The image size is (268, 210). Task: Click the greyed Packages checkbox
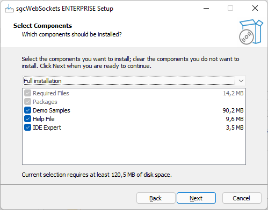click(x=27, y=102)
